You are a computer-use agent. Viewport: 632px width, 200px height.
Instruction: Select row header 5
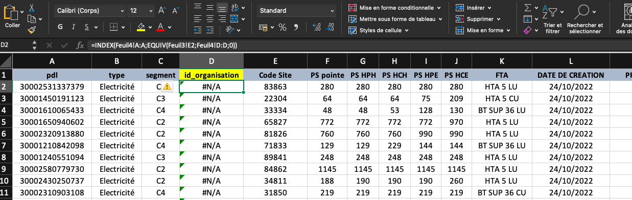[x=6, y=122]
